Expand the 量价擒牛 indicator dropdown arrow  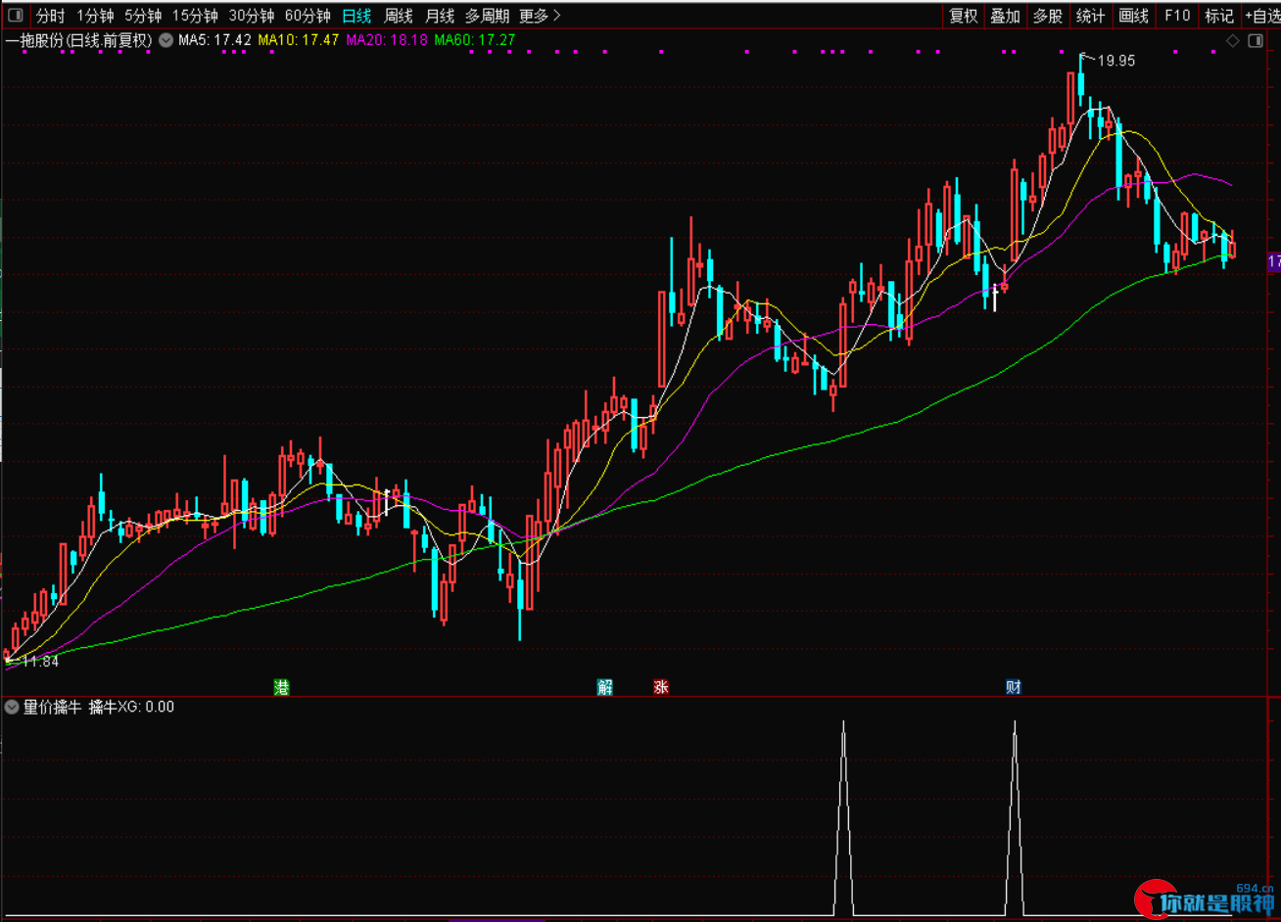(x=12, y=707)
